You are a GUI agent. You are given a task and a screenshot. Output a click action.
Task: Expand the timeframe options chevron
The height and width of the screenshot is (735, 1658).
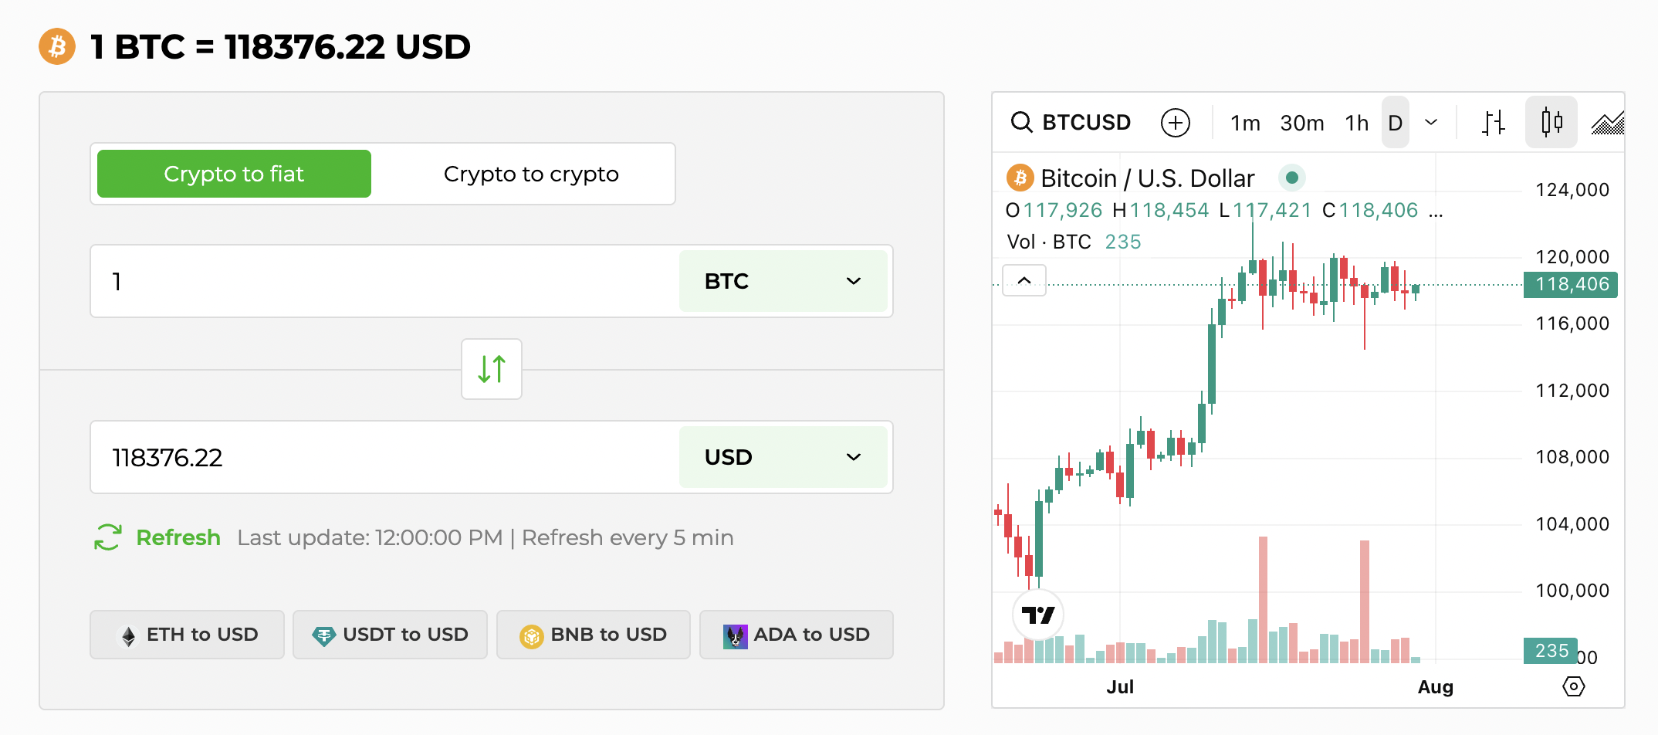1432,122
